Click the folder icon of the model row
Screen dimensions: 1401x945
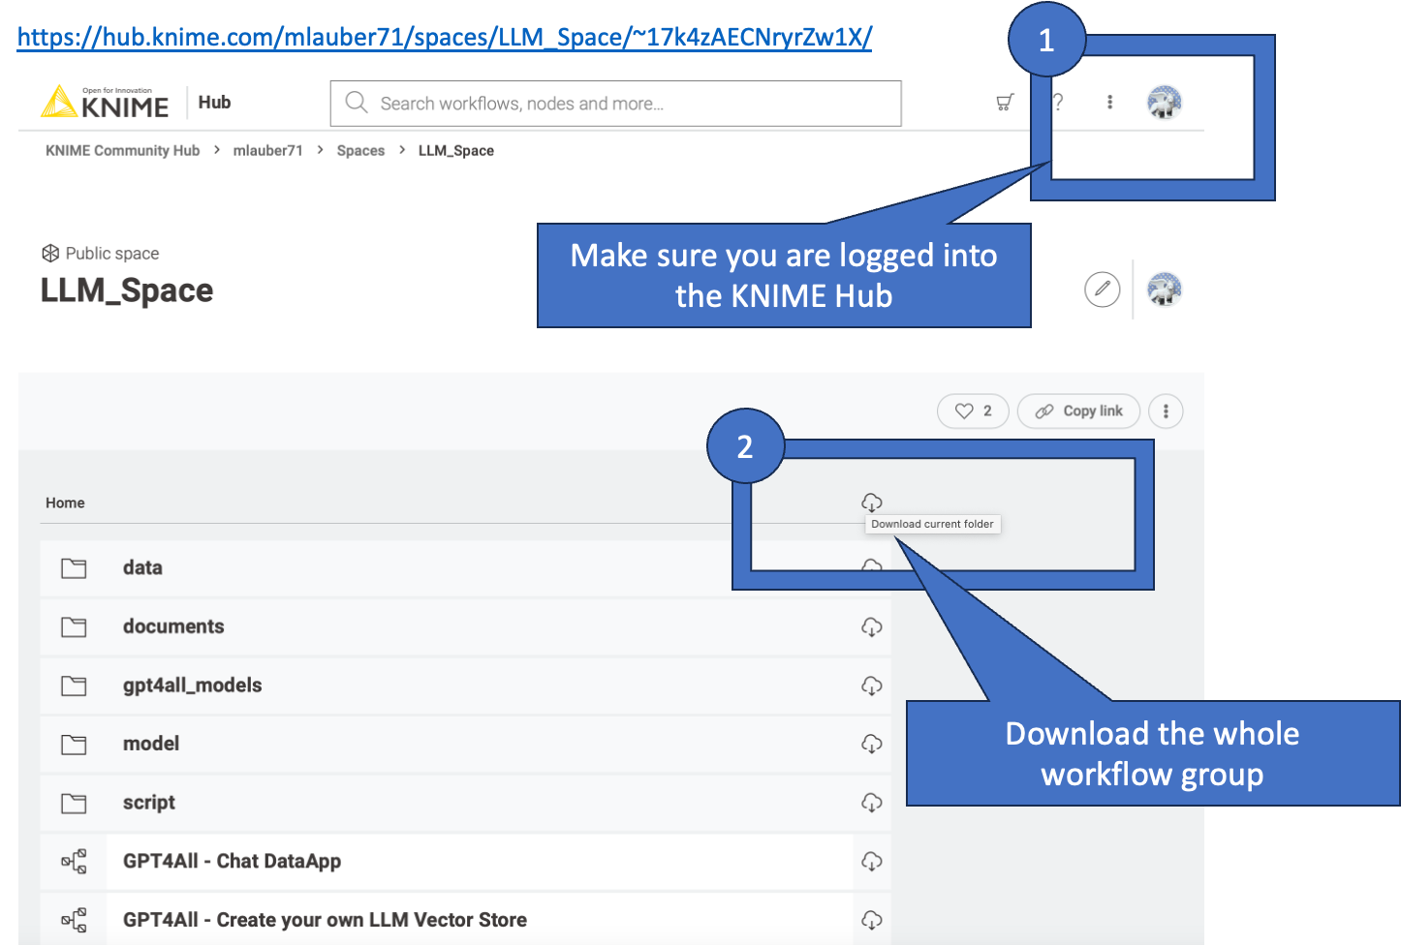[74, 745]
